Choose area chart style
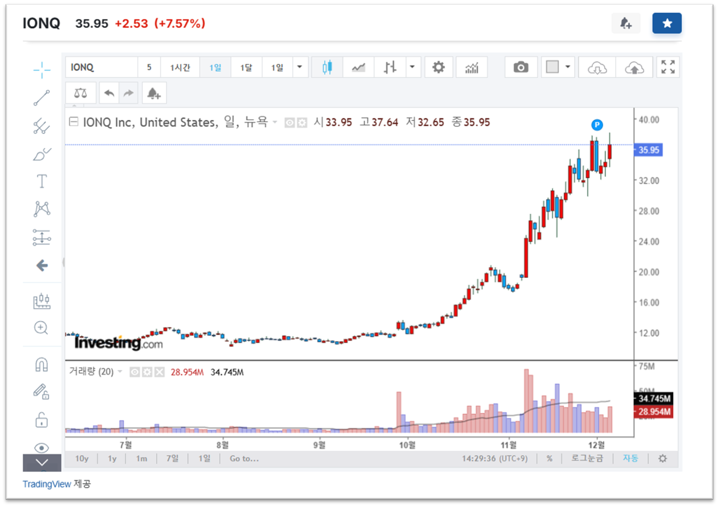The width and height of the screenshot is (719, 507). [x=358, y=67]
